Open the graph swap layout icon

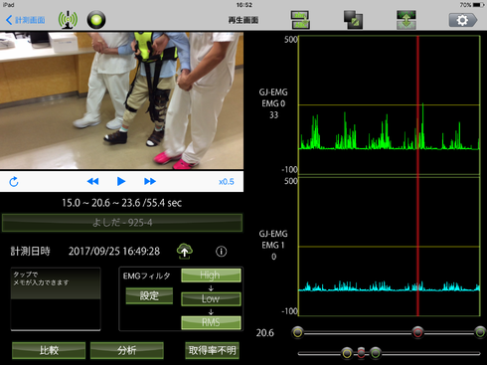300,20
